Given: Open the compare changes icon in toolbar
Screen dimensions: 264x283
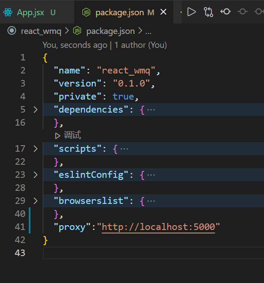Looking at the screenshot, I should point(208,12).
